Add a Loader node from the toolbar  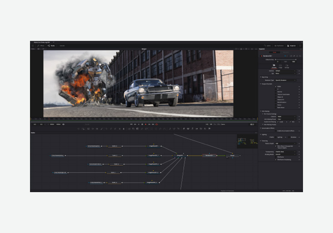(x=79, y=129)
